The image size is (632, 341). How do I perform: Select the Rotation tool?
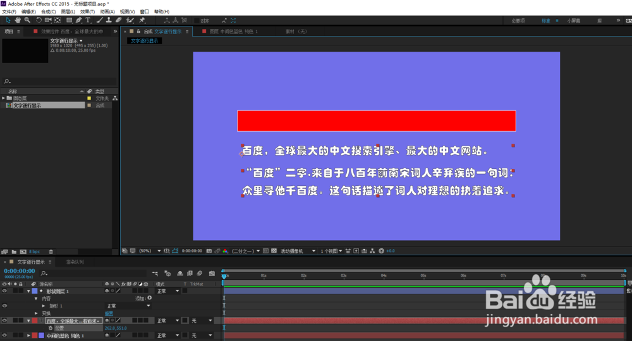pos(39,20)
